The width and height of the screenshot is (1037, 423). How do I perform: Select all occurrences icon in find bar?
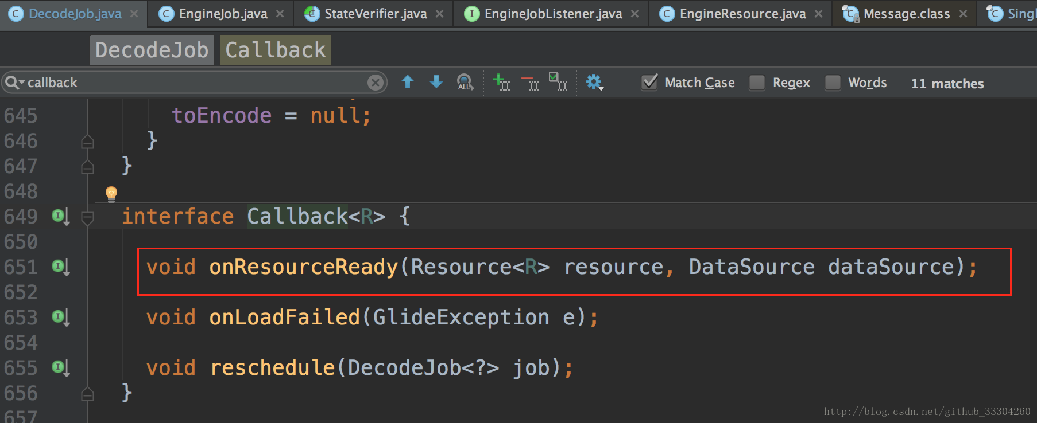tap(558, 82)
